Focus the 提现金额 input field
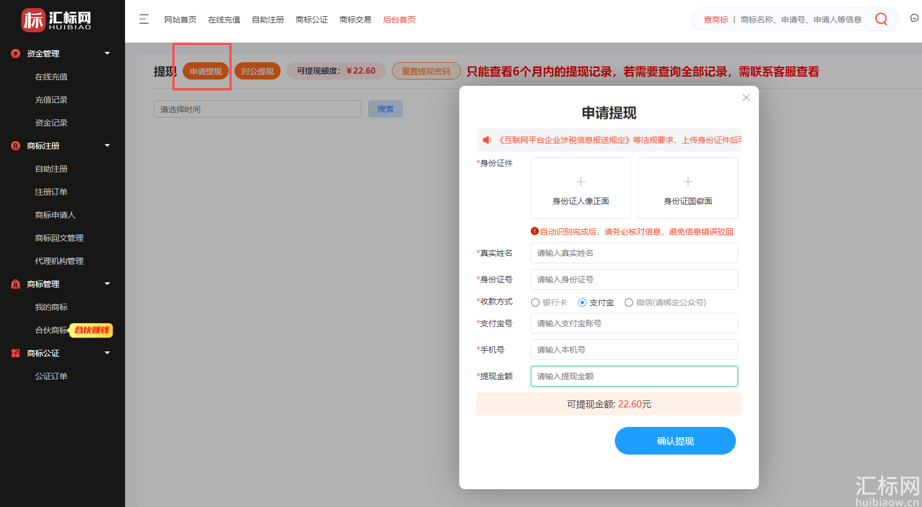922x507 pixels. [634, 376]
